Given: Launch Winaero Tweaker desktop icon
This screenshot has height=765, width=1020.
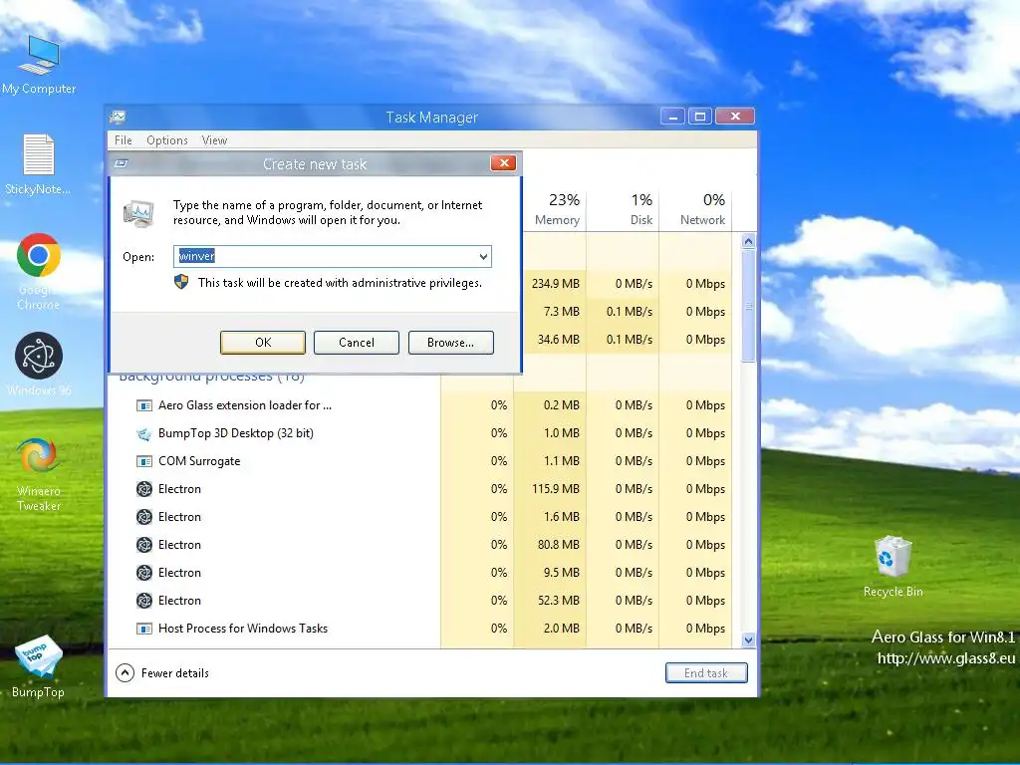Looking at the screenshot, I should (39, 474).
